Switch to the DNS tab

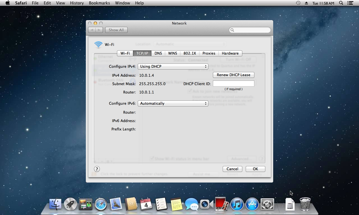pos(158,53)
